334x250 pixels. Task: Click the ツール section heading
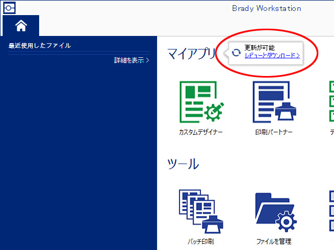[x=183, y=164]
